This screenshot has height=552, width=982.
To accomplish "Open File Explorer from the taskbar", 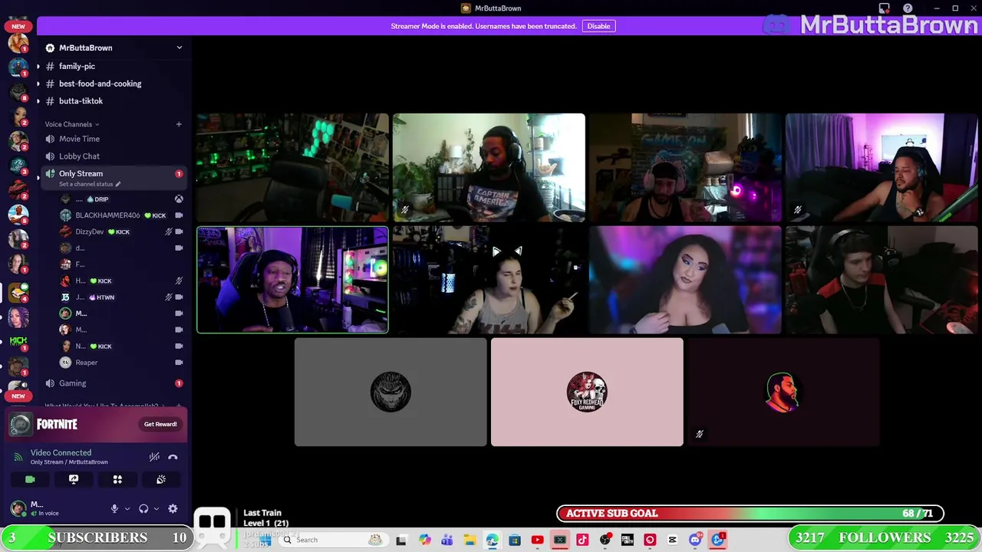I will click(469, 540).
